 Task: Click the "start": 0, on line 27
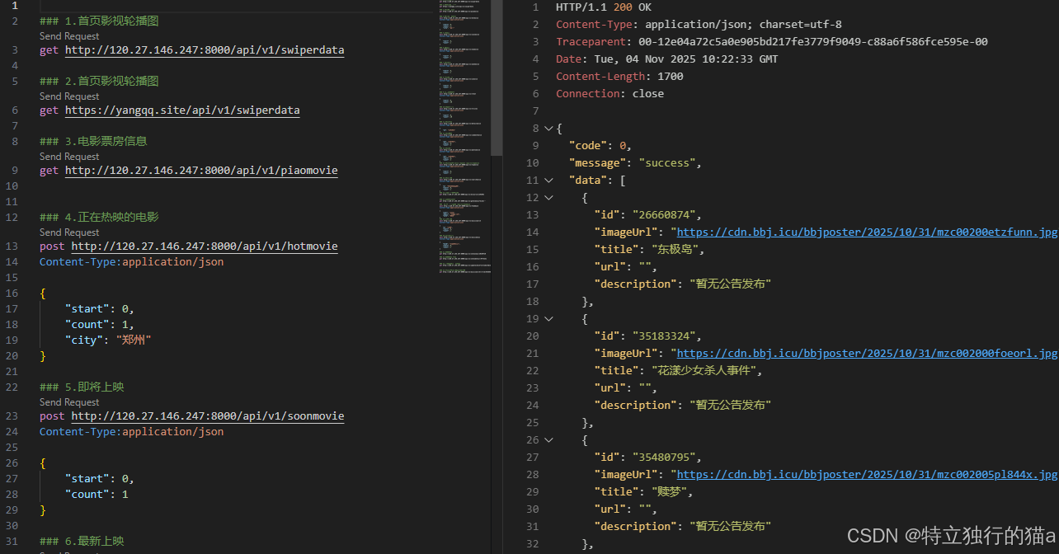(x=100, y=479)
